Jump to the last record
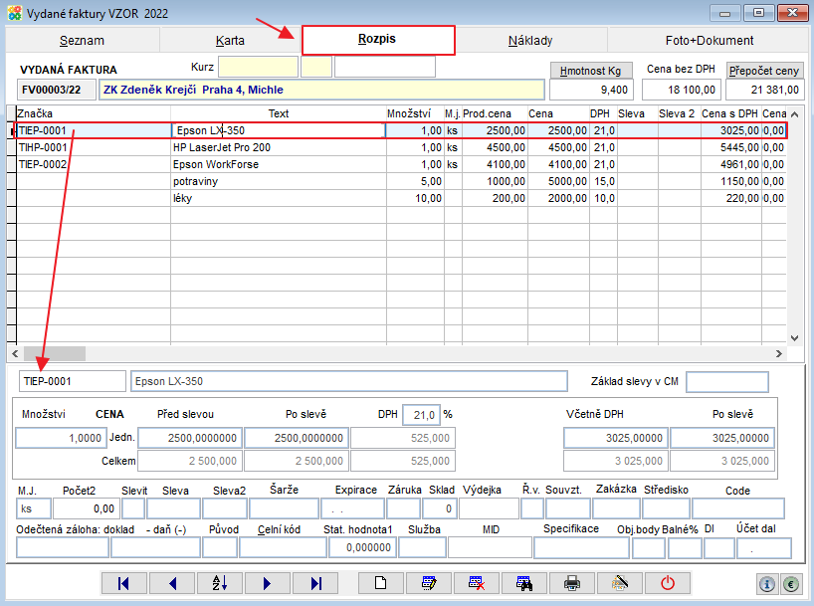The image size is (814, 606). pos(315,583)
